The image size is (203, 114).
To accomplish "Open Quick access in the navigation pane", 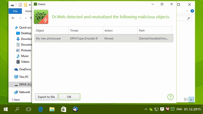I will tap(23, 28).
